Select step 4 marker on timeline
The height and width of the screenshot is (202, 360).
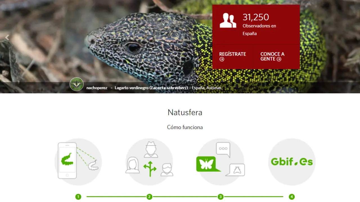tap(292, 197)
